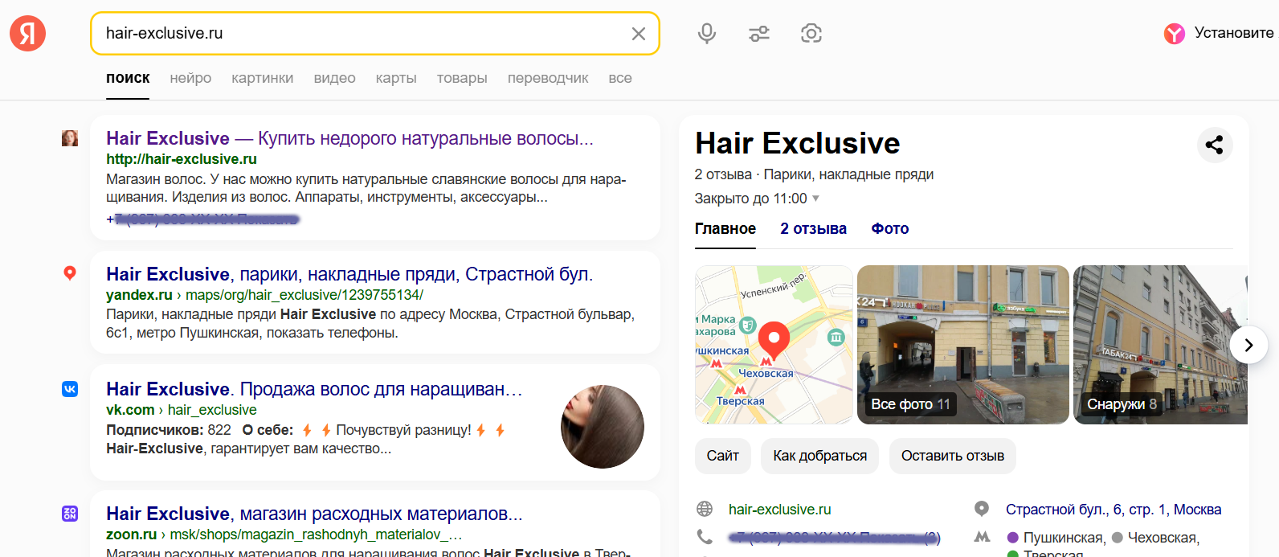Click the red map pin result icon
1279x557 pixels.
pyautogui.click(x=70, y=274)
